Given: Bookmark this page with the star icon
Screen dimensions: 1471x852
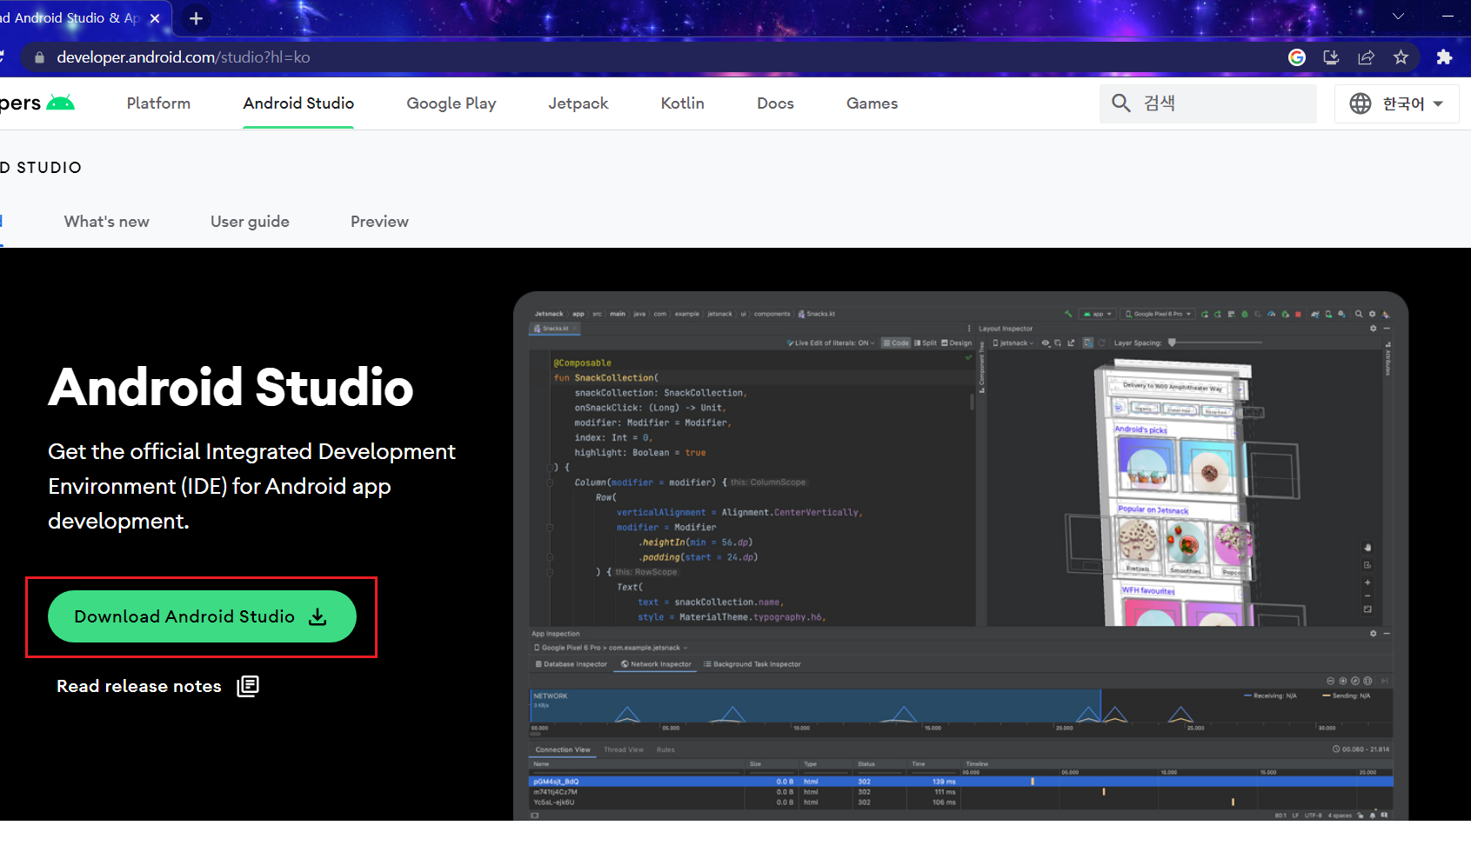Looking at the screenshot, I should 1401,57.
